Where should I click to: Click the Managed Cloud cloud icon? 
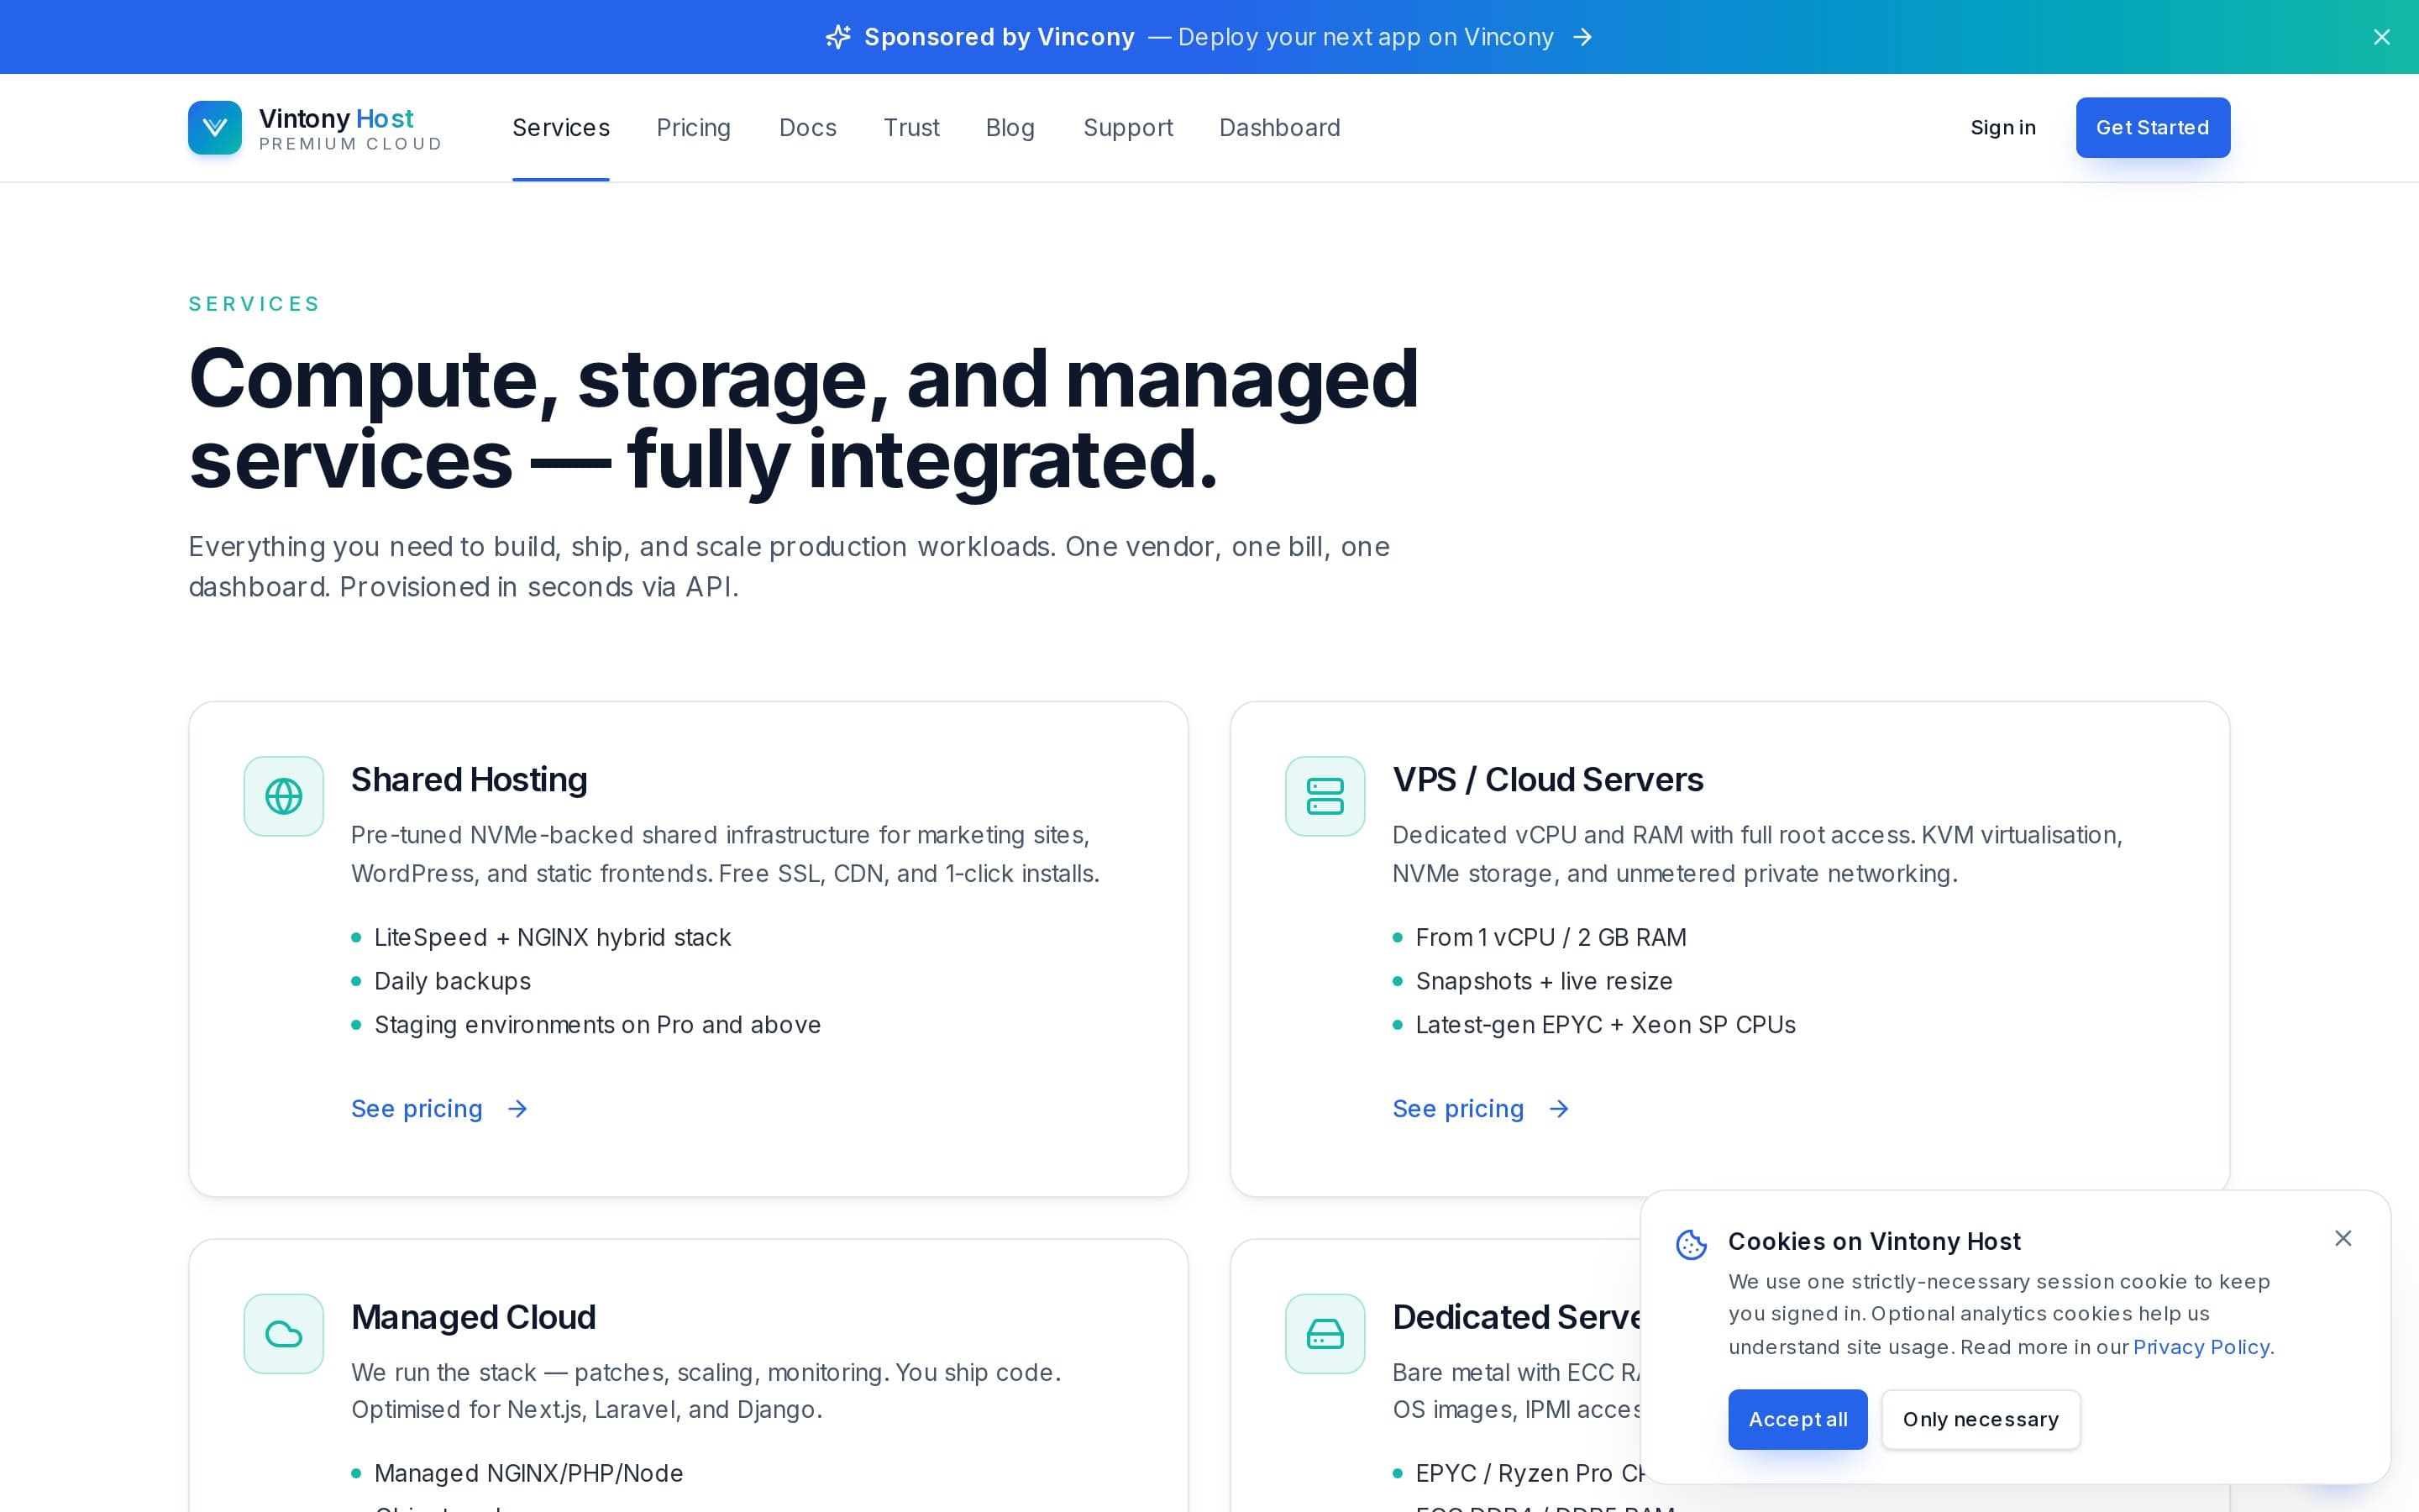[x=284, y=1334]
